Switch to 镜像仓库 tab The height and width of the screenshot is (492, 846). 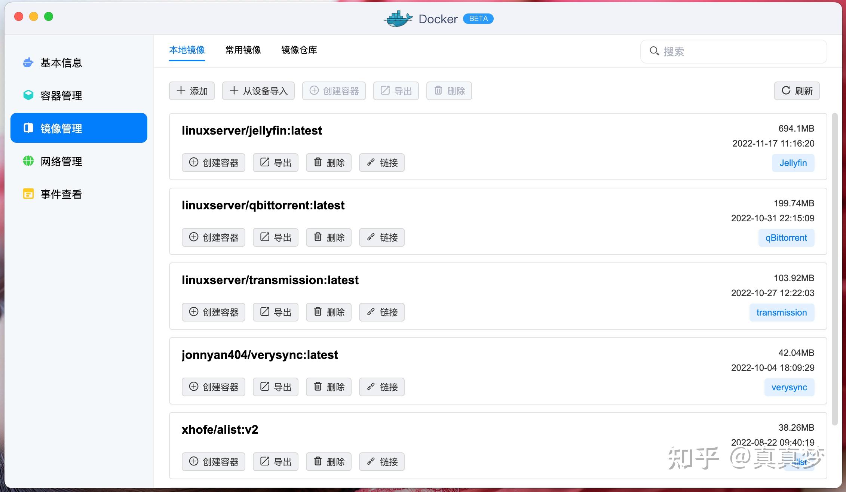pos(299,50)
